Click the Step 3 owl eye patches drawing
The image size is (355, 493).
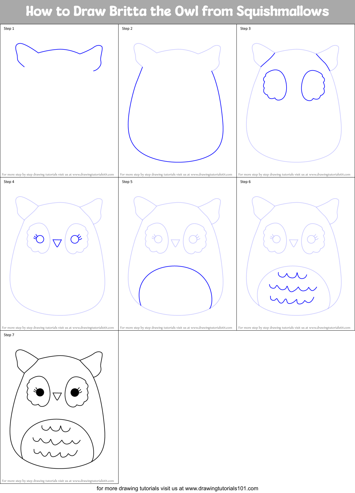294,85
